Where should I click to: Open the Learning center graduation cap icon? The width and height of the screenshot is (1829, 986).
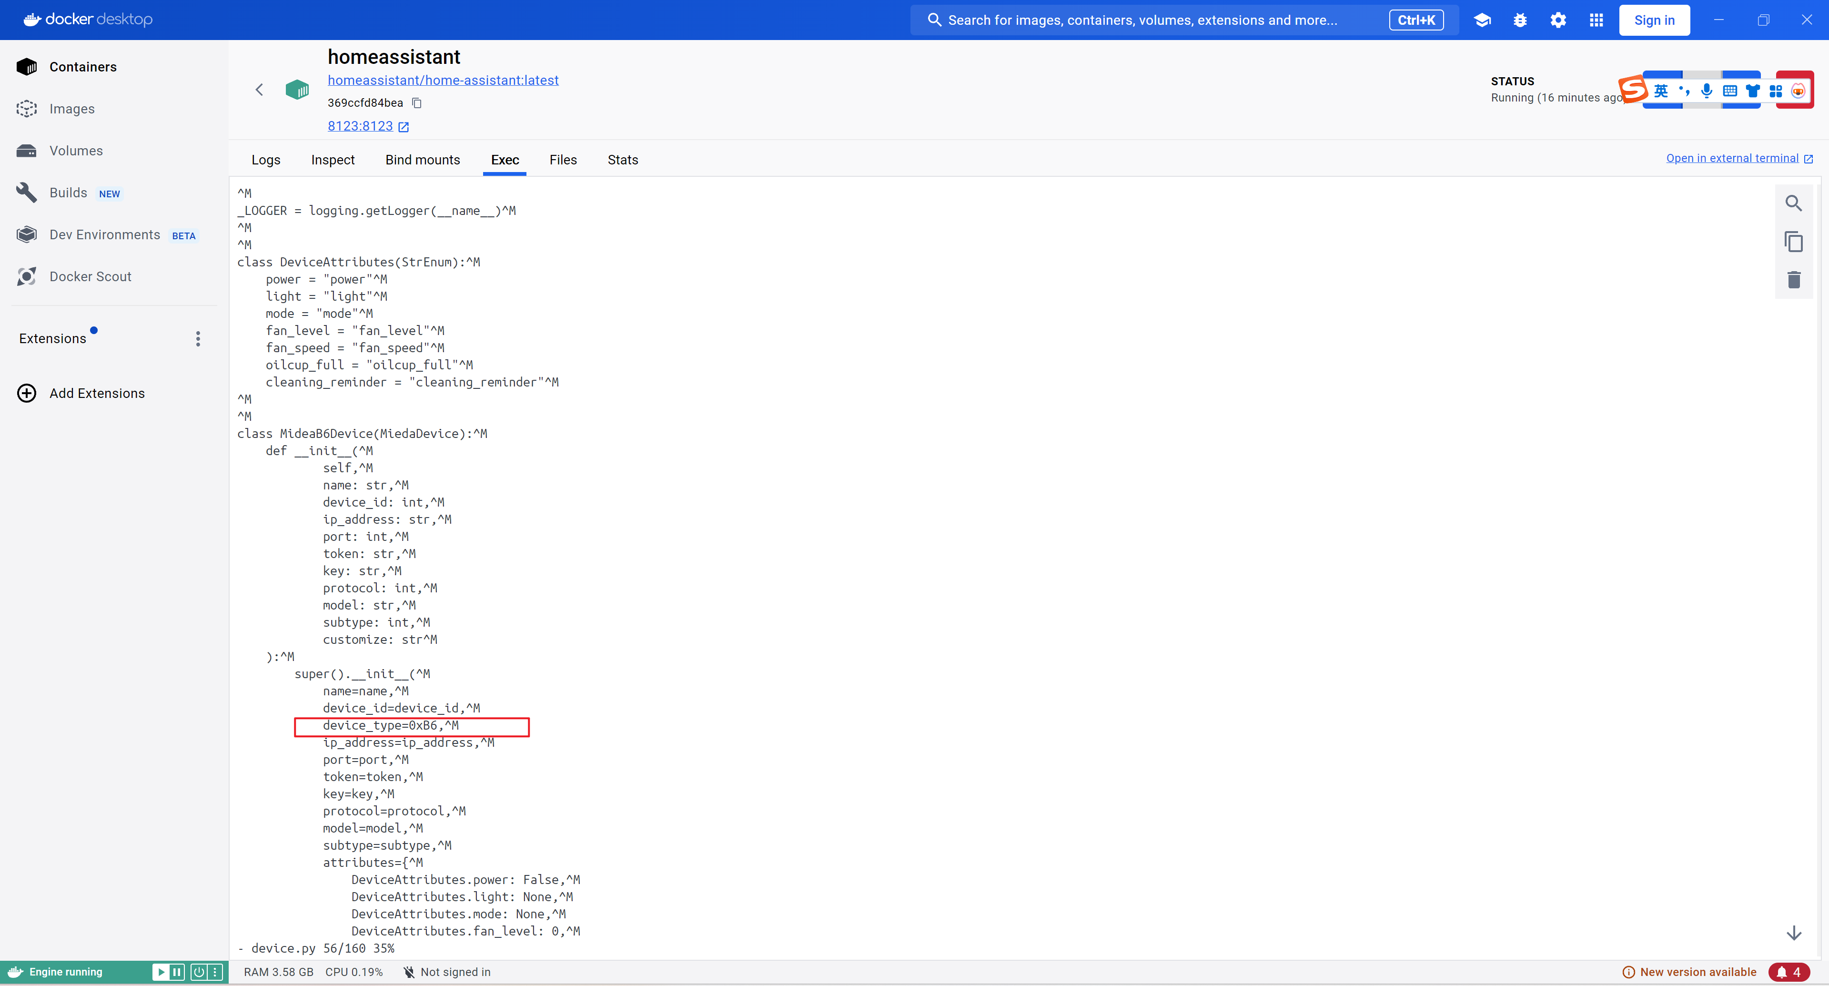pos(1482,20)
